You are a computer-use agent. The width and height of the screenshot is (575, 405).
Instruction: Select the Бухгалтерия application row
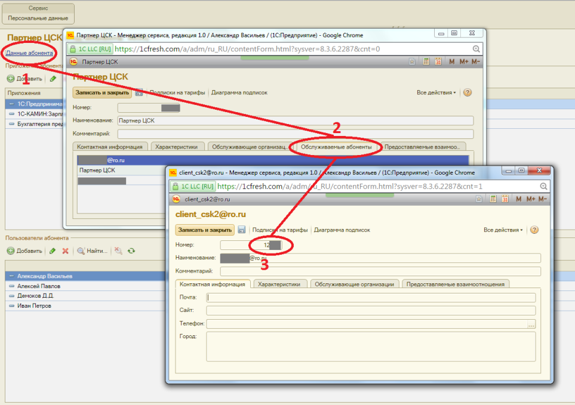[35, 124]
